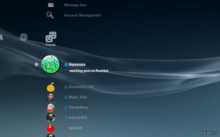220x137 pixels.
Task: Select the Account Management menu entry
Action: (x=82, y=15)
